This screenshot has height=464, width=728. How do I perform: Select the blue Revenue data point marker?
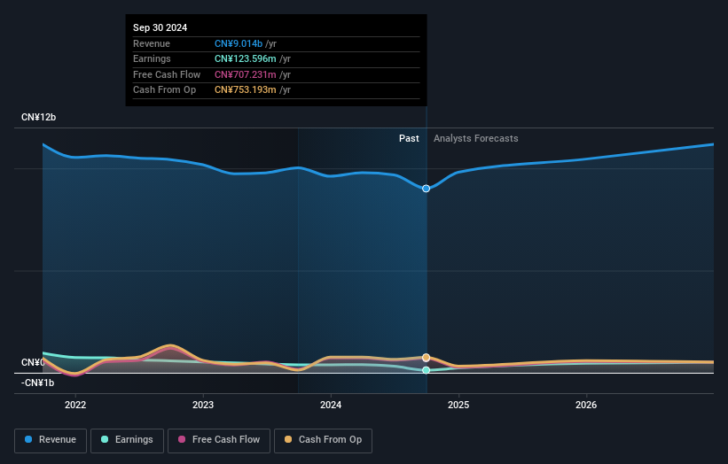pyautogui.click(x=426, y=189)
